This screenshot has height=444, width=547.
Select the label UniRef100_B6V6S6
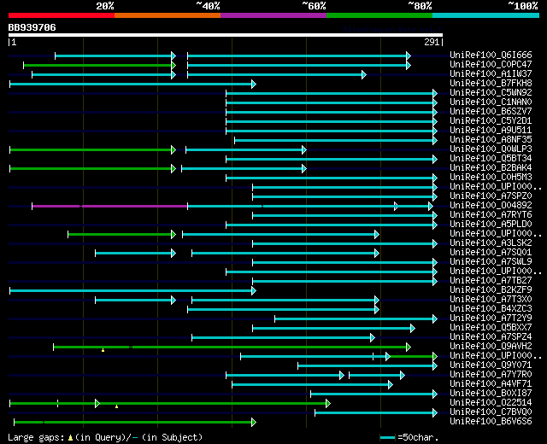491,422
